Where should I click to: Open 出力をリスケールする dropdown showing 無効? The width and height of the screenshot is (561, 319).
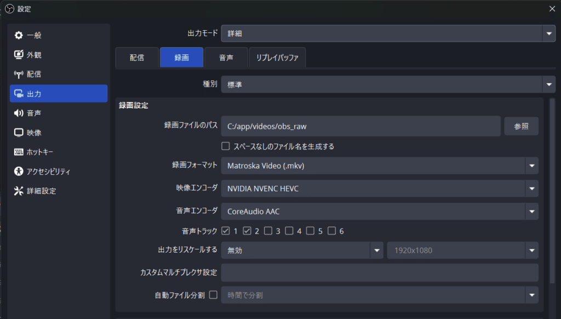[302, 250]
